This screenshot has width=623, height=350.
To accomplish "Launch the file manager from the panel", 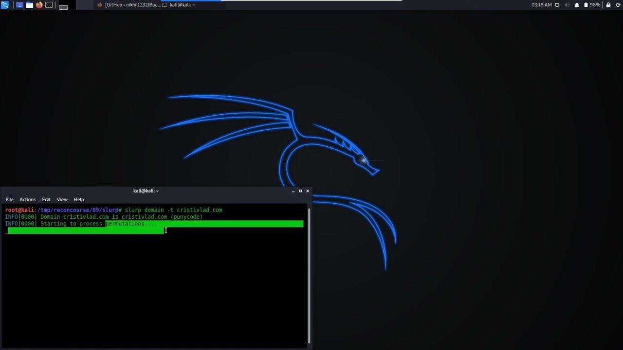I will pos(29,5).
